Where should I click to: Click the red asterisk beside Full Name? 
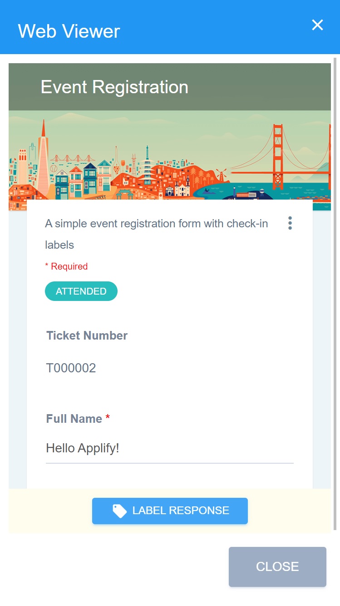coord(108,418)
